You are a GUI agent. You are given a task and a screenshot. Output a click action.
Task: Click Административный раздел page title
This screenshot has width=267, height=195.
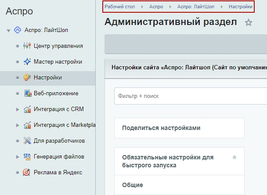pos(171,22)
